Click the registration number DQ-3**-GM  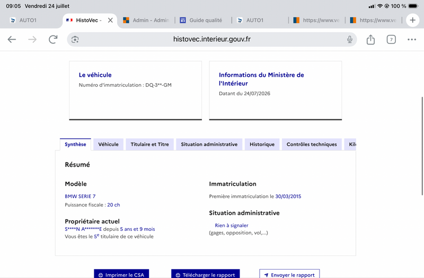point(158,85)
